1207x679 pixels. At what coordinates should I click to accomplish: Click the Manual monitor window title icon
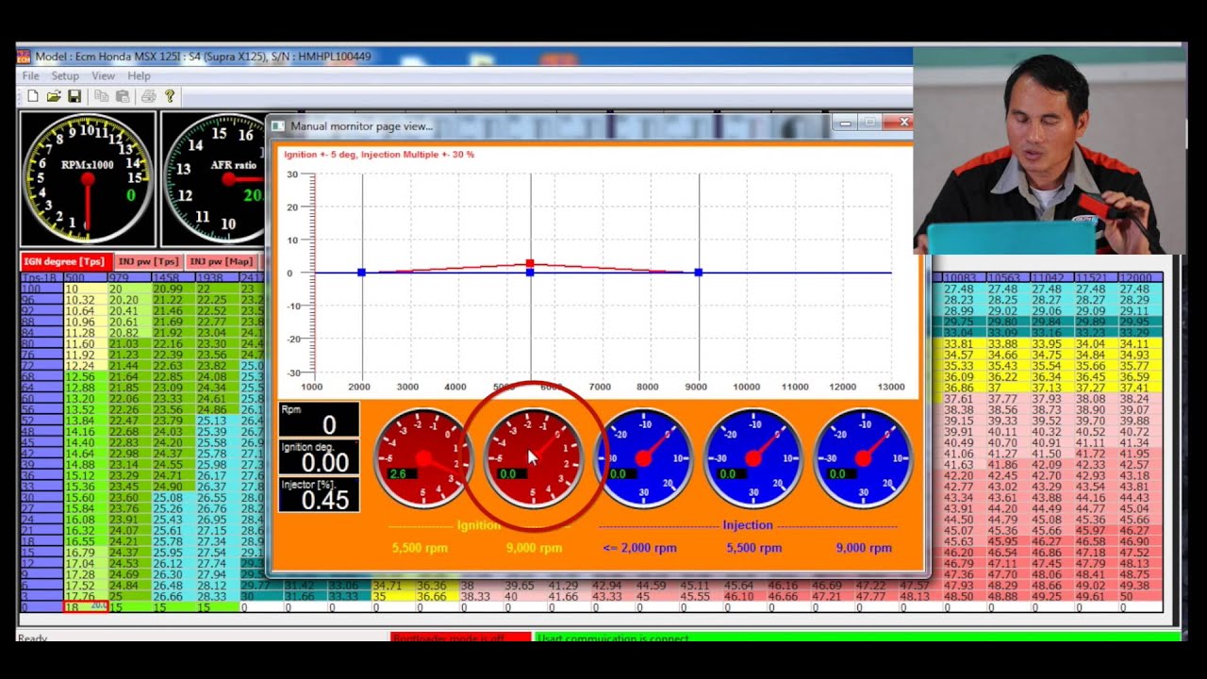278,125
